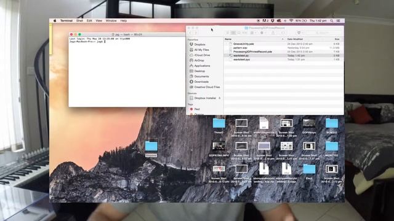Switch Finder to list view
Viewport: 394px width, 221px height.
click(x=233, y=33)
